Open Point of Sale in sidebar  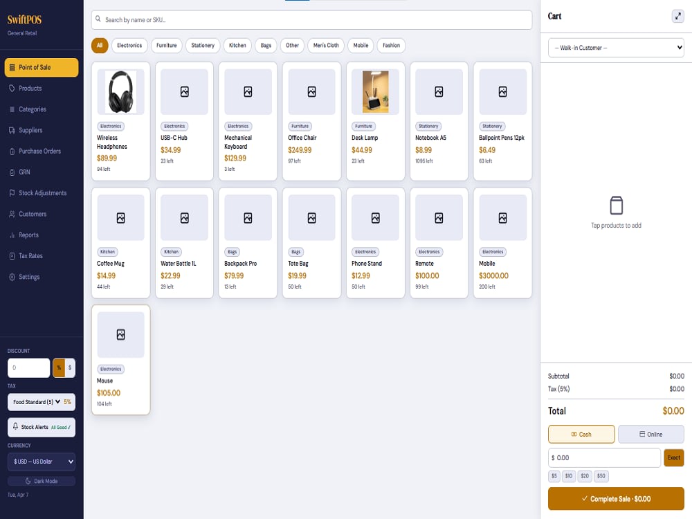coord(42,68)
